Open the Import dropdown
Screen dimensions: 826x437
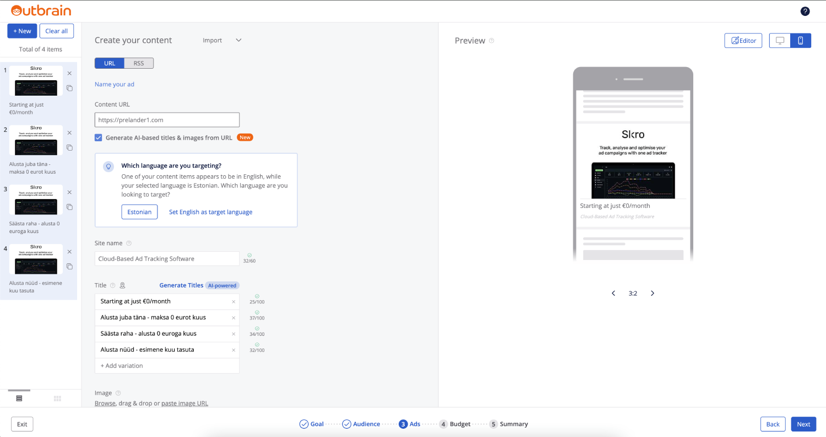(x=222, y=40)
